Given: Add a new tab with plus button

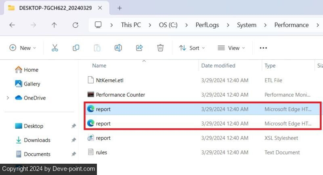Looking at the screenshot, I should [x=120, y=8].
